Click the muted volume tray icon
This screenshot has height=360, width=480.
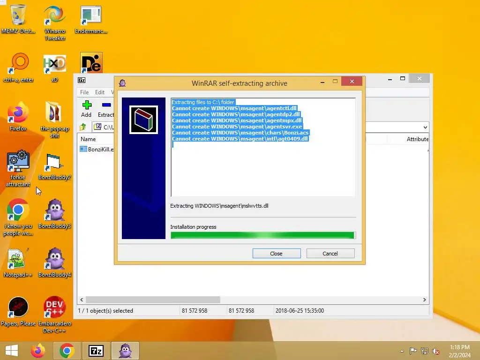435,351
